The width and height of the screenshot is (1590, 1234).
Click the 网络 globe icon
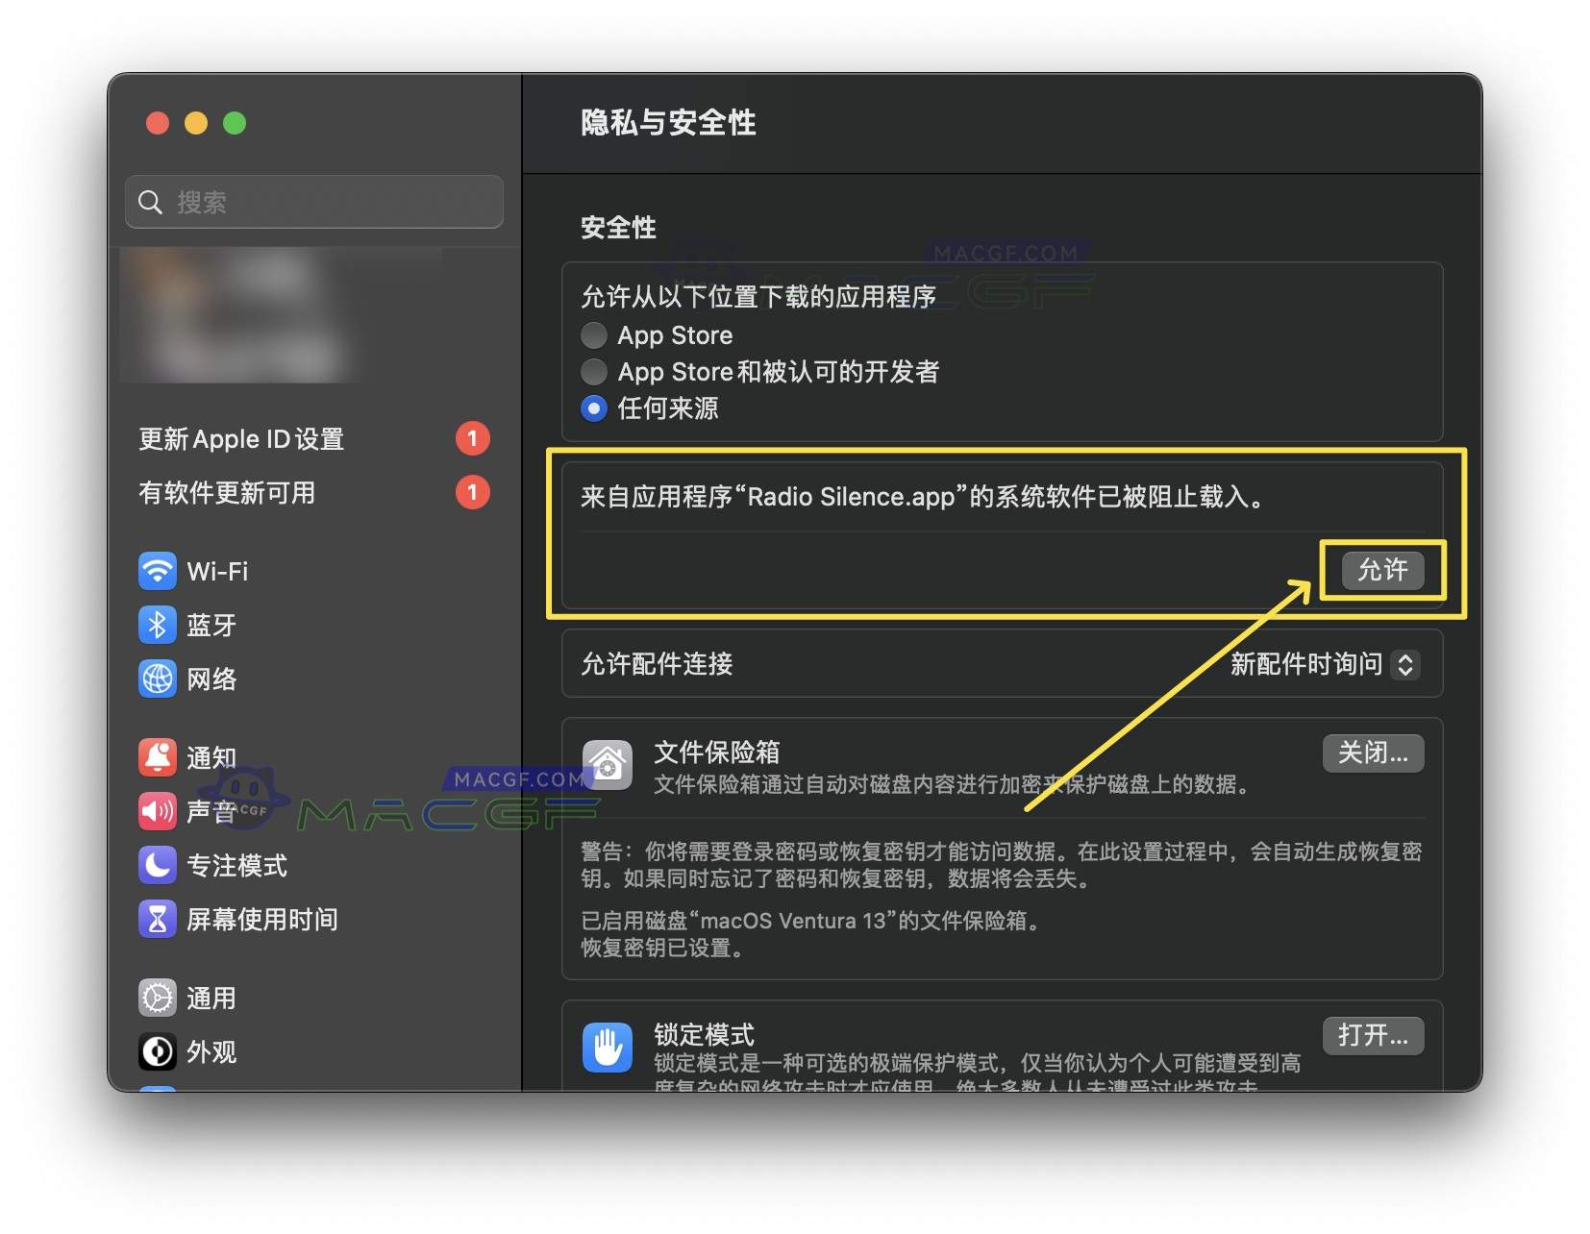[x=157, y=679]
